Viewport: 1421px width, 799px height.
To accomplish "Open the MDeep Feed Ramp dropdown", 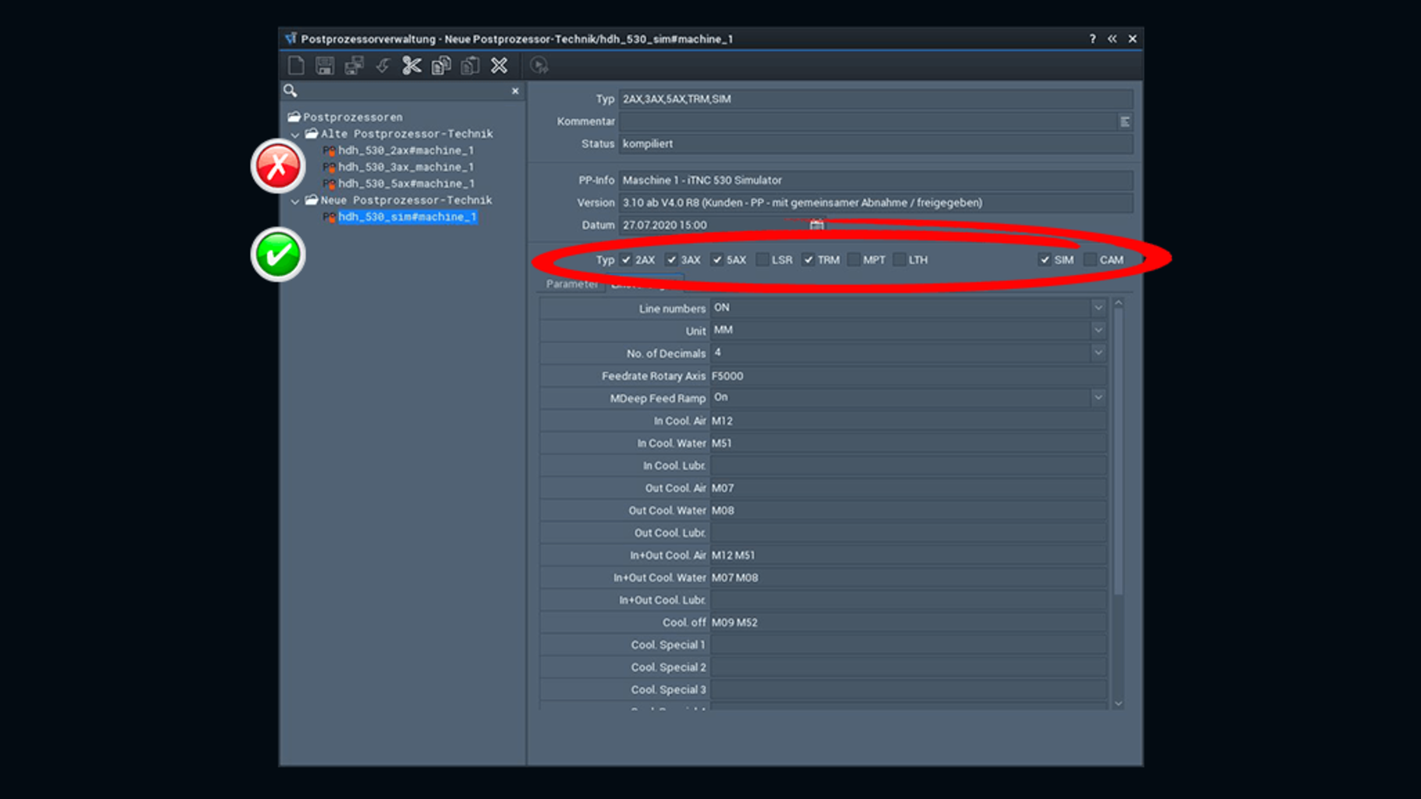I will click(x=1098, y=397).
